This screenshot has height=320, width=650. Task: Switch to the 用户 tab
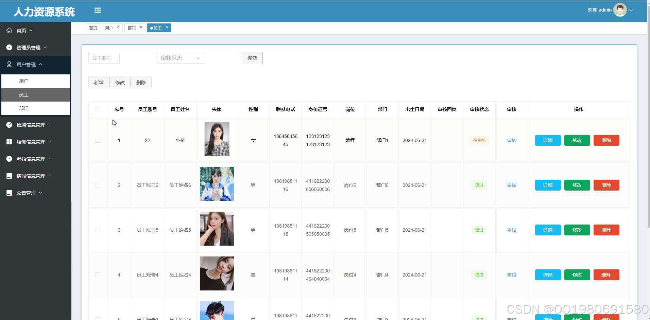click(109, 28)
